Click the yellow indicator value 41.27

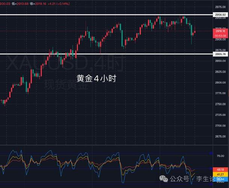(x=220, y=174)
